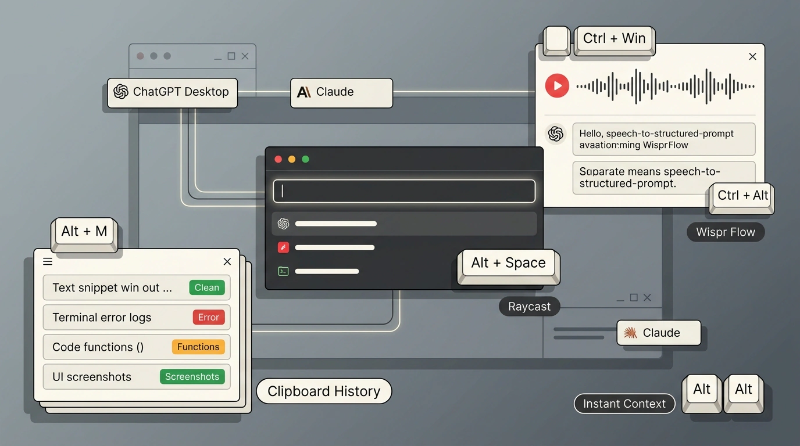This screenshot has width=800, height=446.
Task: Close the small window above the sunburst Claude label
Action: coord(647,297)
